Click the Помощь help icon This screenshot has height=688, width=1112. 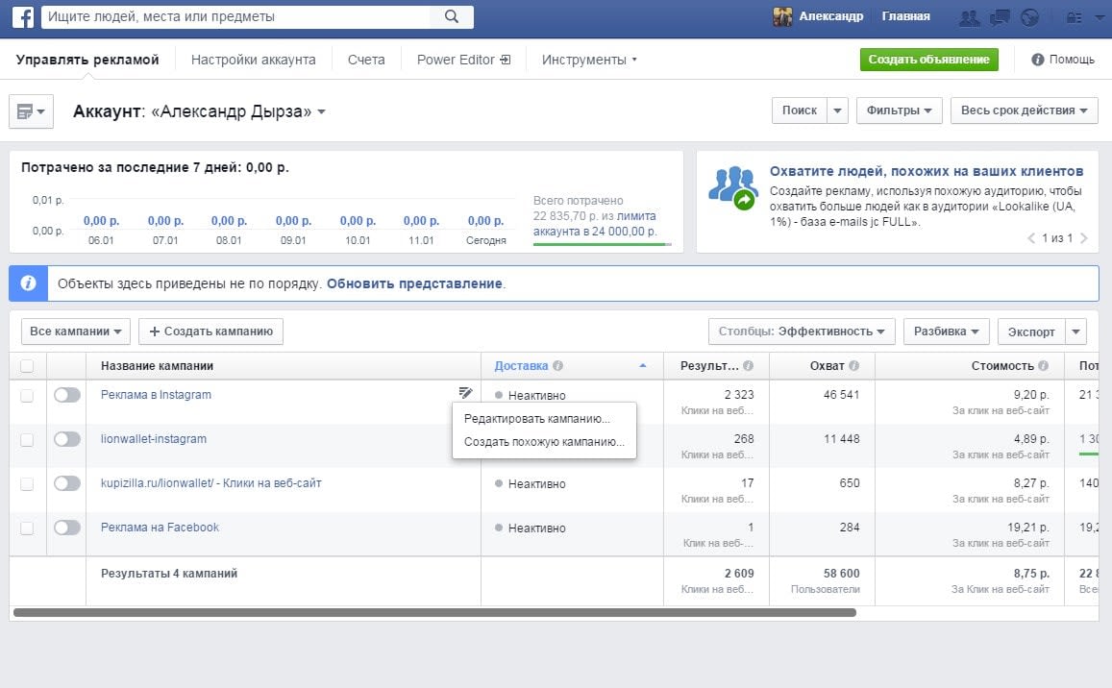click(x=1038, y=60)
